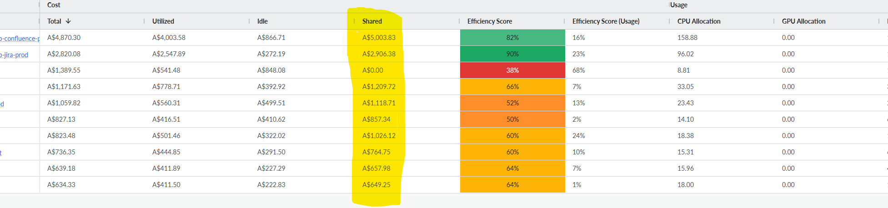Open the jira-prod namespace link
Viewport: 888px width, 208px height.
click(x=14, y=55)
